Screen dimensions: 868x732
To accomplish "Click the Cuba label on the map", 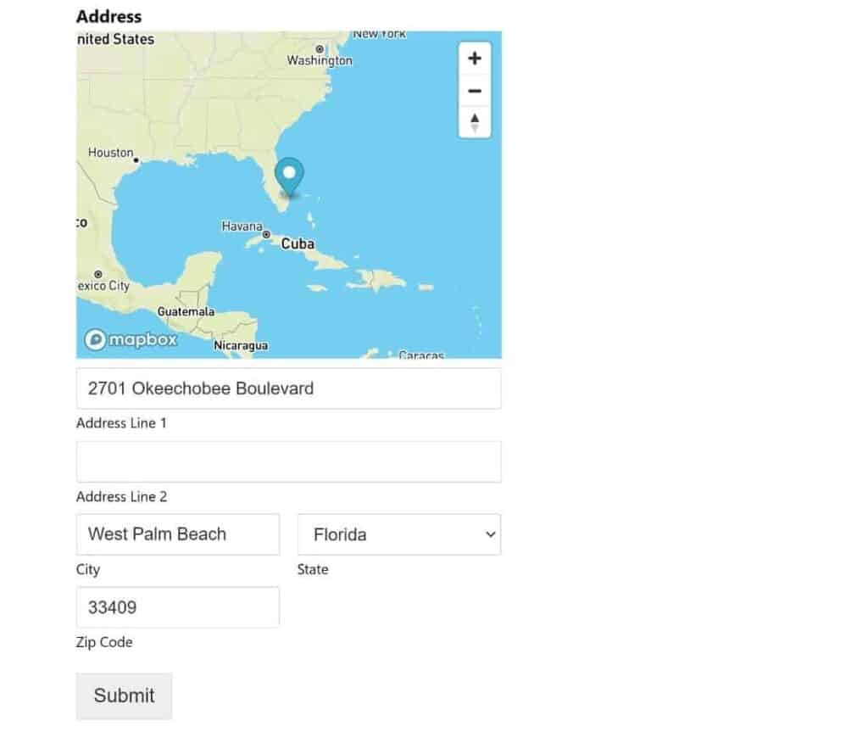I will coord(299,243).
